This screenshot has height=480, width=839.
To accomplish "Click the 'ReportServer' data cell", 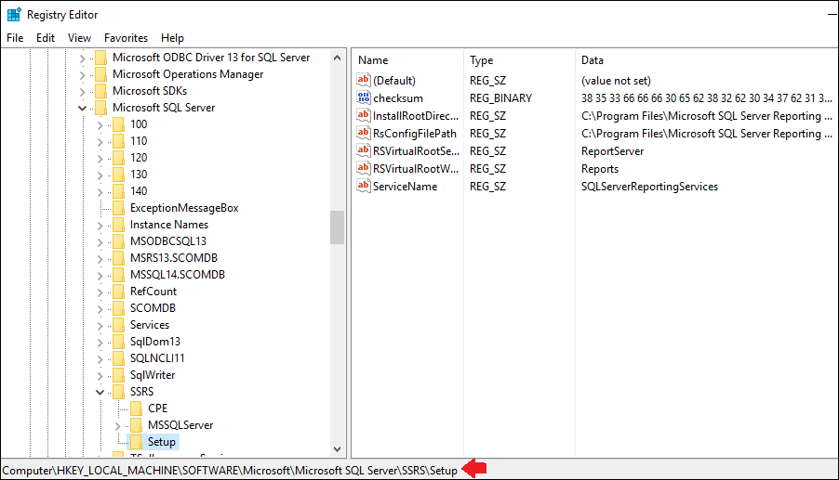I will pos(613,151).
